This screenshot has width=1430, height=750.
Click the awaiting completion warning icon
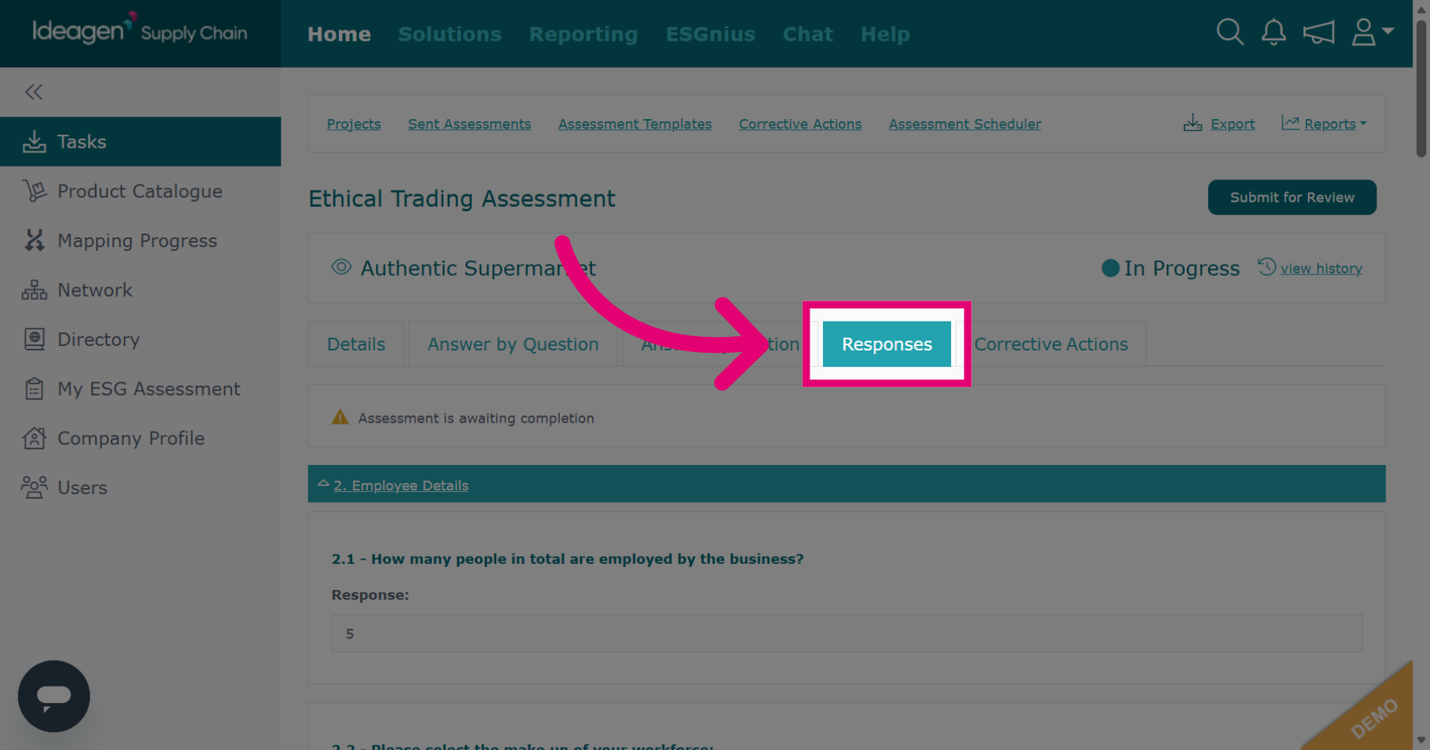coord(340,417)
